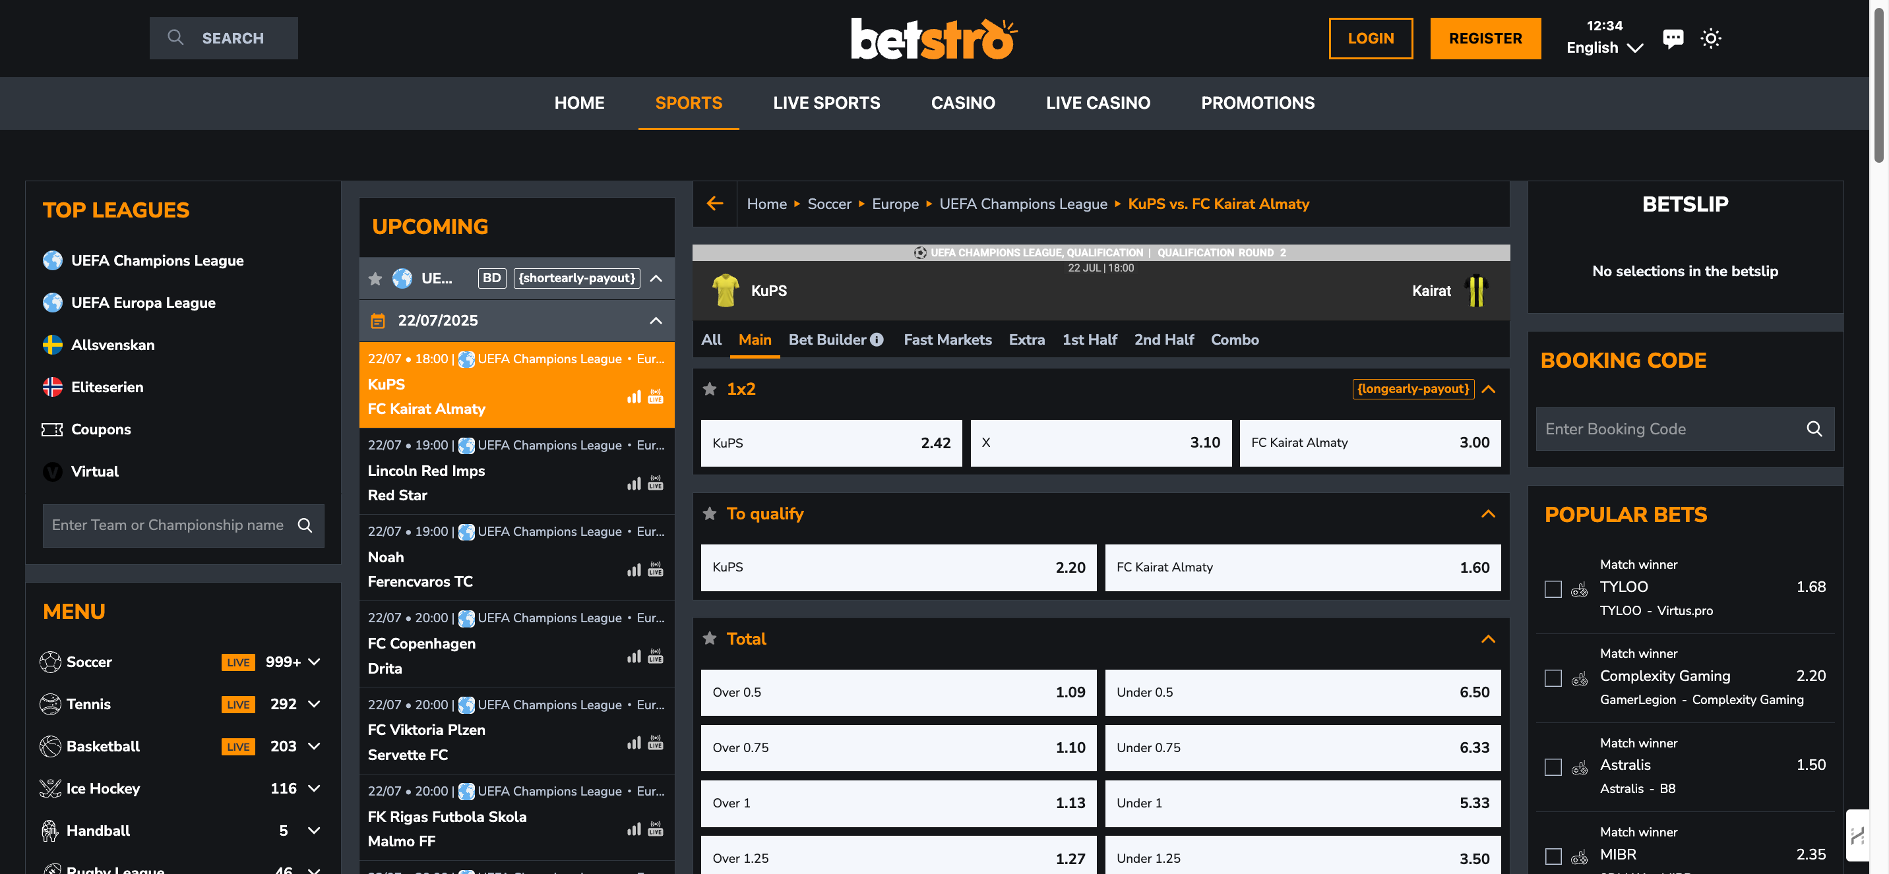1889x874 pixels.
Task: Collapse the 22/07/2025 date group
Action: [656, 321]
